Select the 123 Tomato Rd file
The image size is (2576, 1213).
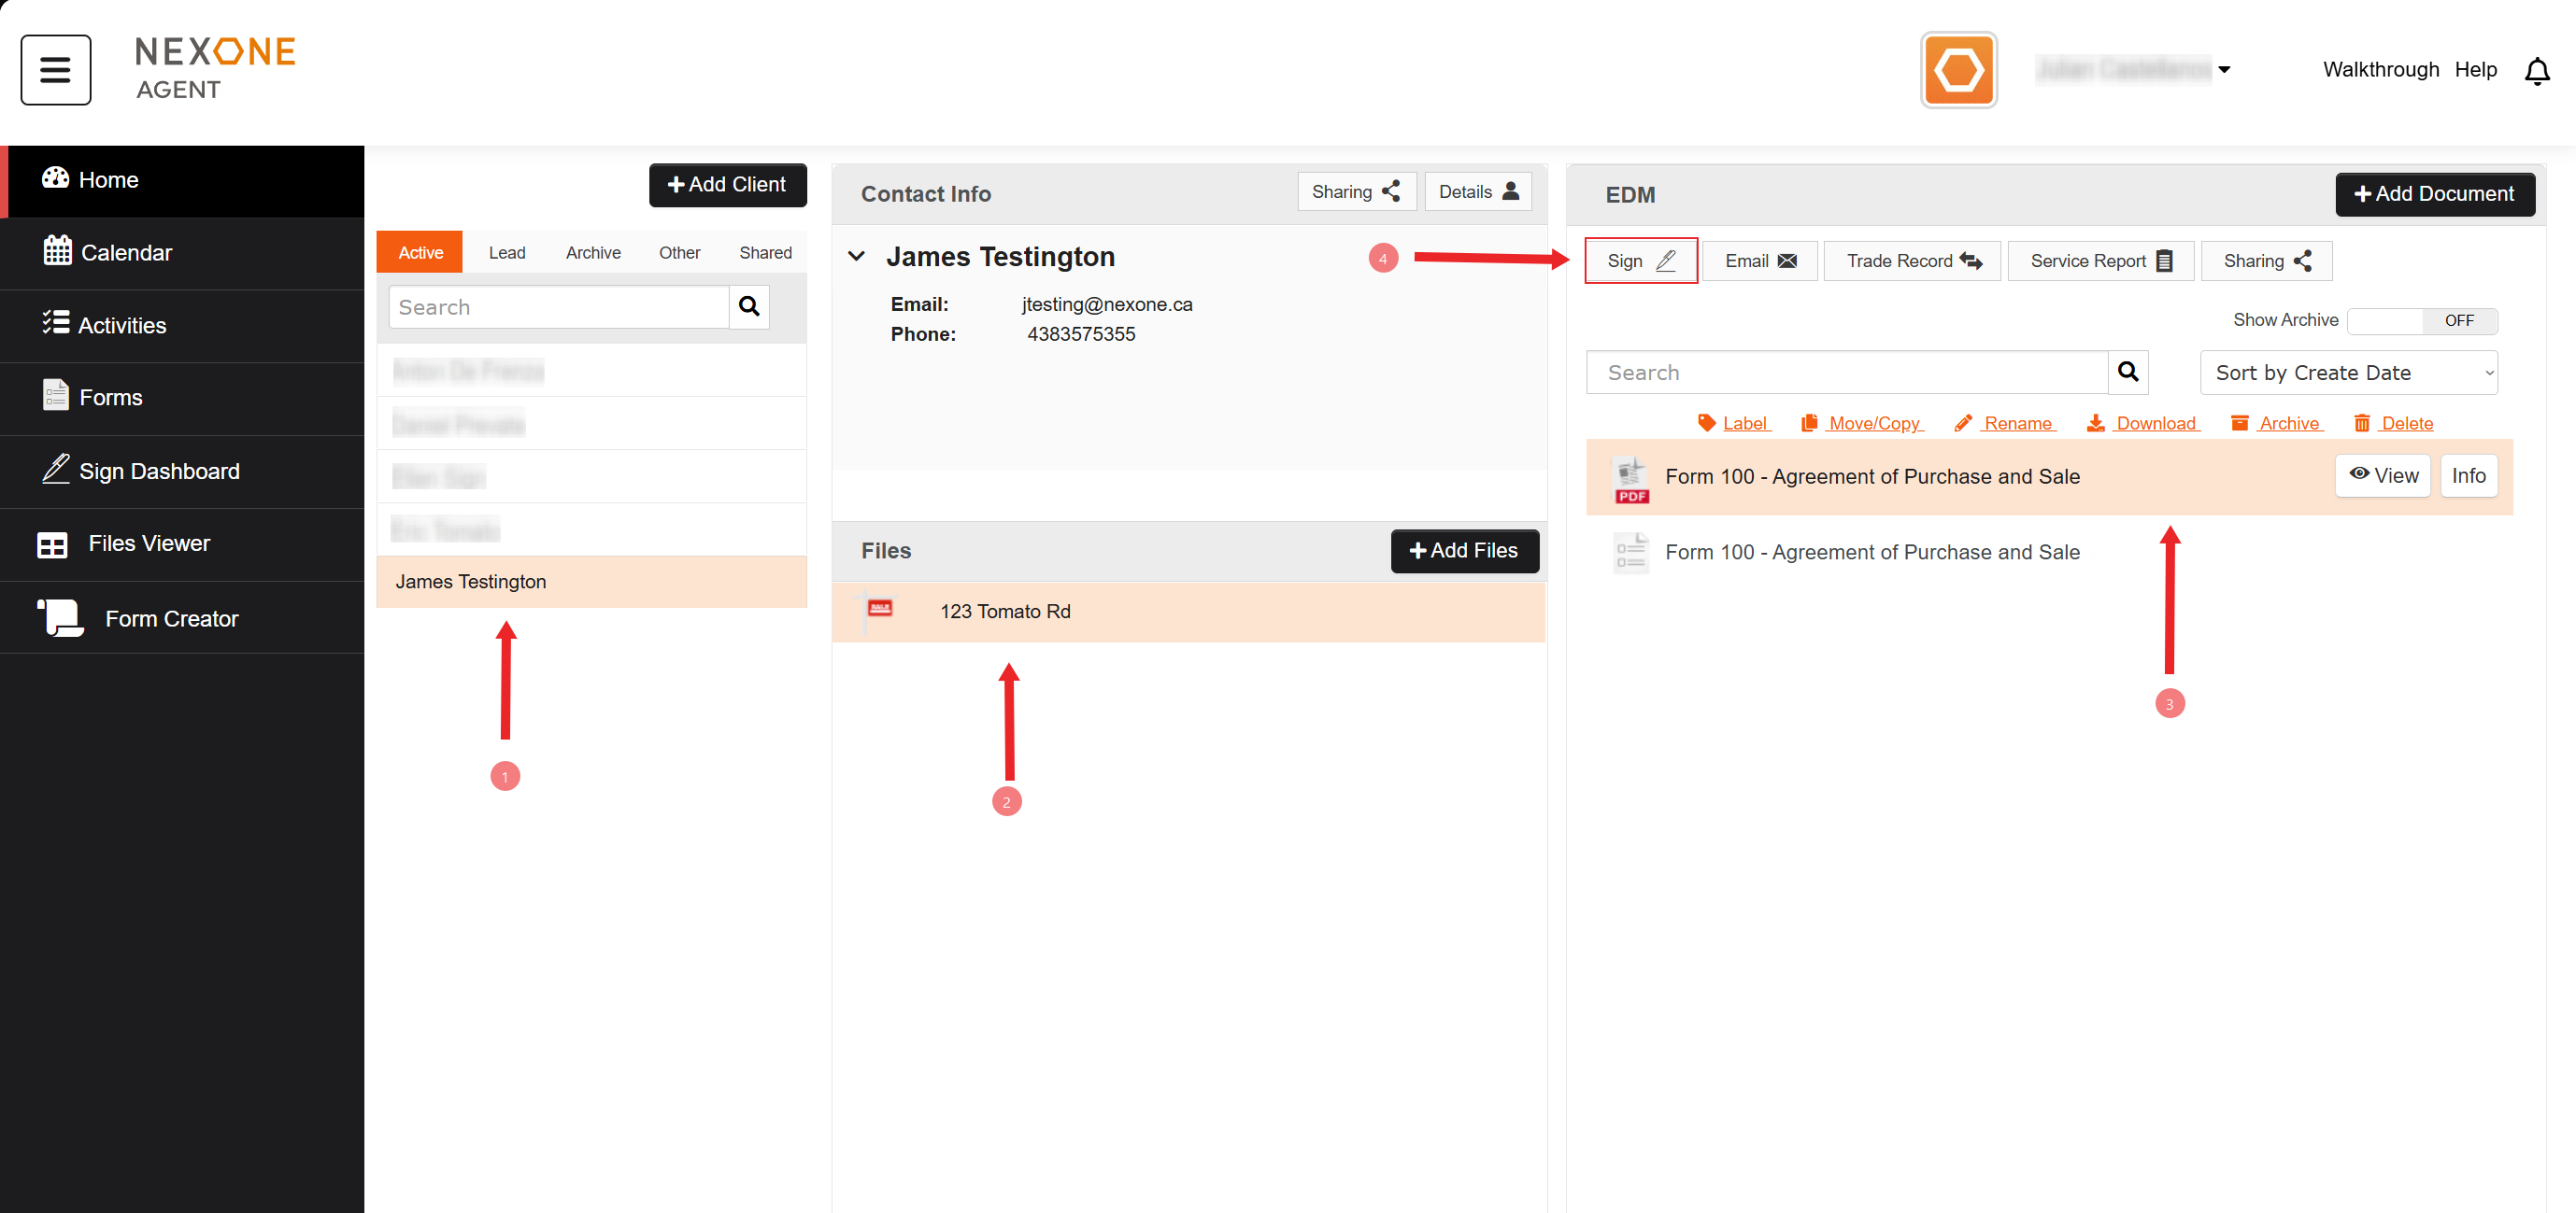1005,612
